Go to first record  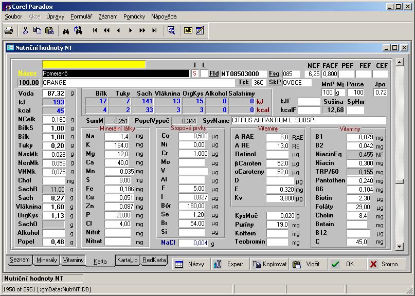click(x=95, y=30)
